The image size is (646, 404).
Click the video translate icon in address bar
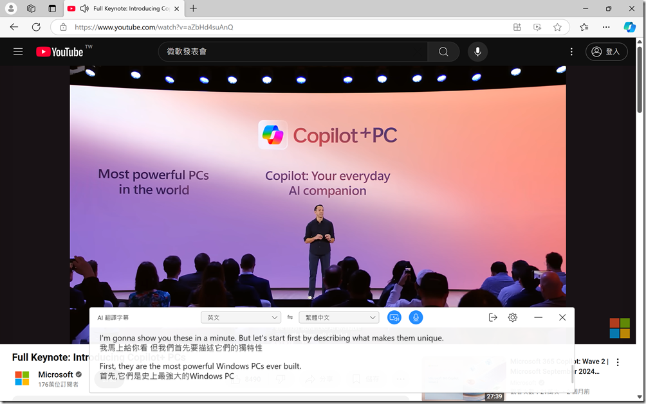(x=537, y=27)
